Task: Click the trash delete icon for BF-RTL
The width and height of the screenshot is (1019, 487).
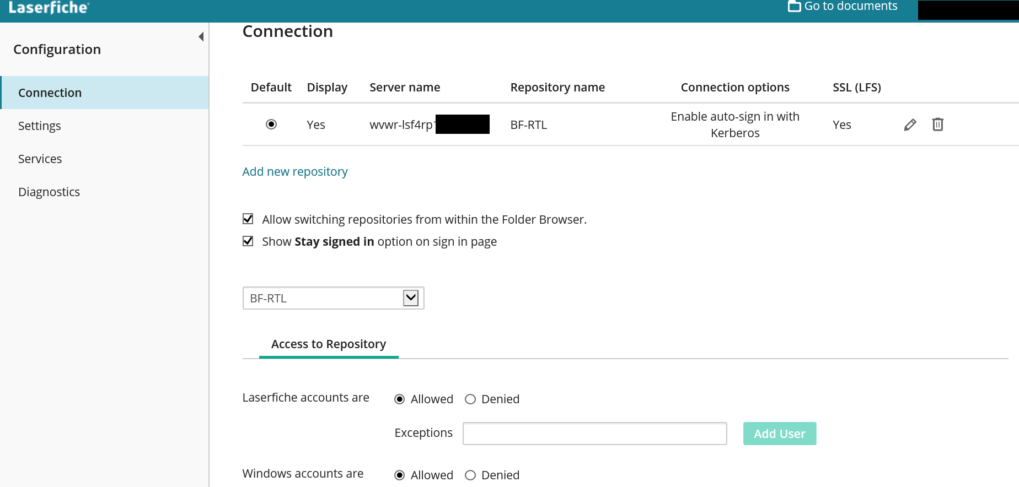Action: pos(937,125)
